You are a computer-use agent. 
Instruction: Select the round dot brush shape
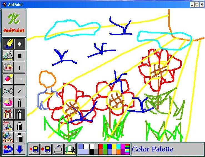tap(20, 44)
